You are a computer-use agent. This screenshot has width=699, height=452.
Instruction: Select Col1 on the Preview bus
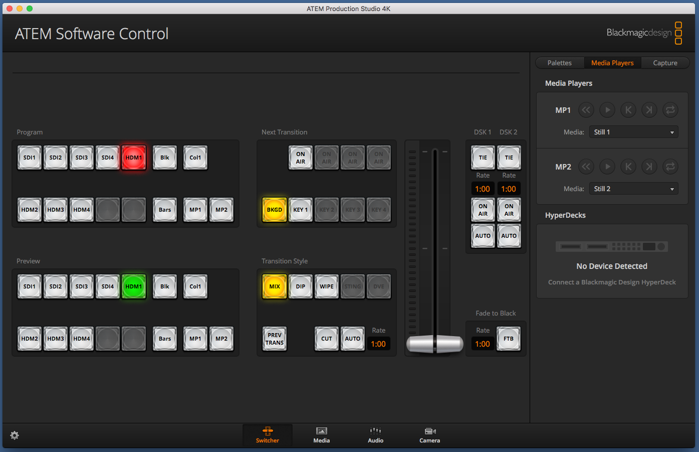point(195,286)
